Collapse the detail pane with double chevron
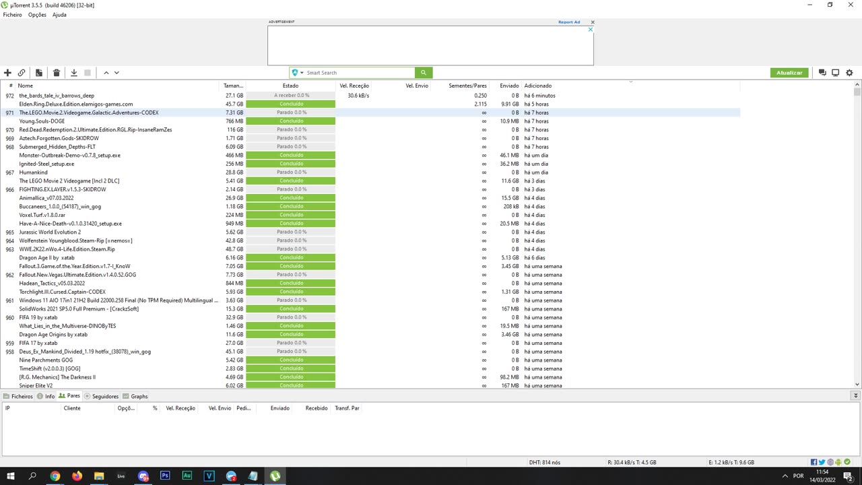862x485 pixels. 856,396
